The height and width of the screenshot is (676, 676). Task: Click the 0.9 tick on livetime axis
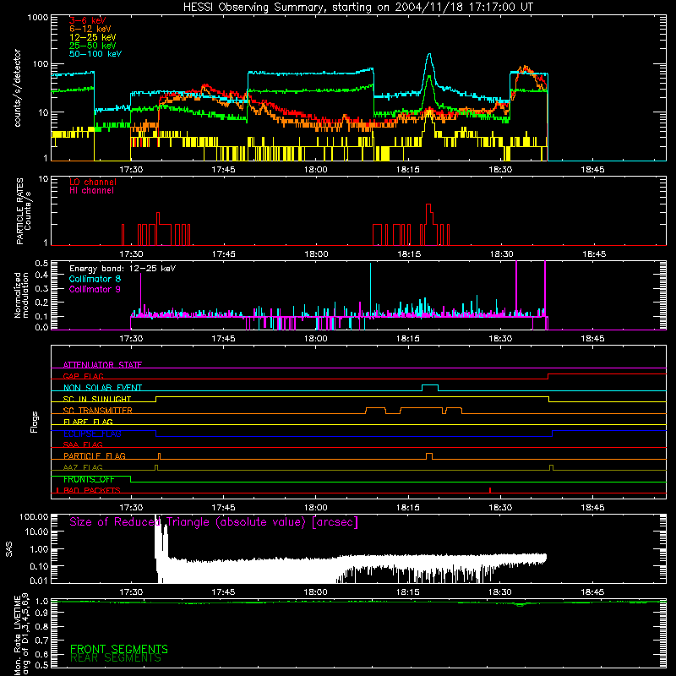(x=41, y=612)
